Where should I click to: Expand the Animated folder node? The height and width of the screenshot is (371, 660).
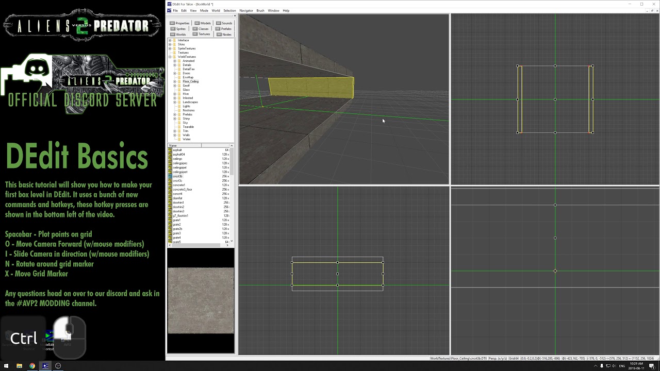click(174, 61)
